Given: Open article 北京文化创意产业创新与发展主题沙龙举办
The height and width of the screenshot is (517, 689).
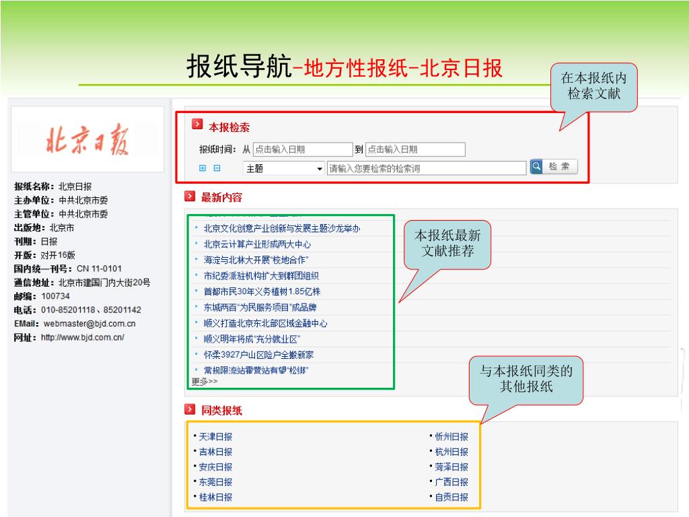Looking at the screenshot, I should pos(282,229).
